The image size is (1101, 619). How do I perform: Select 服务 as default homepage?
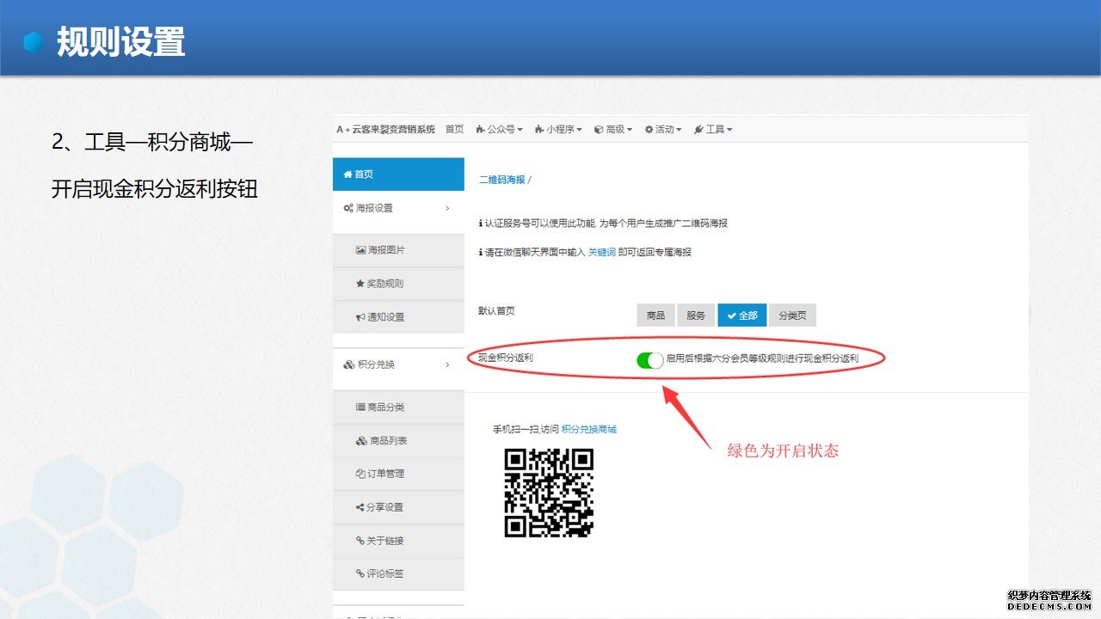696,316
